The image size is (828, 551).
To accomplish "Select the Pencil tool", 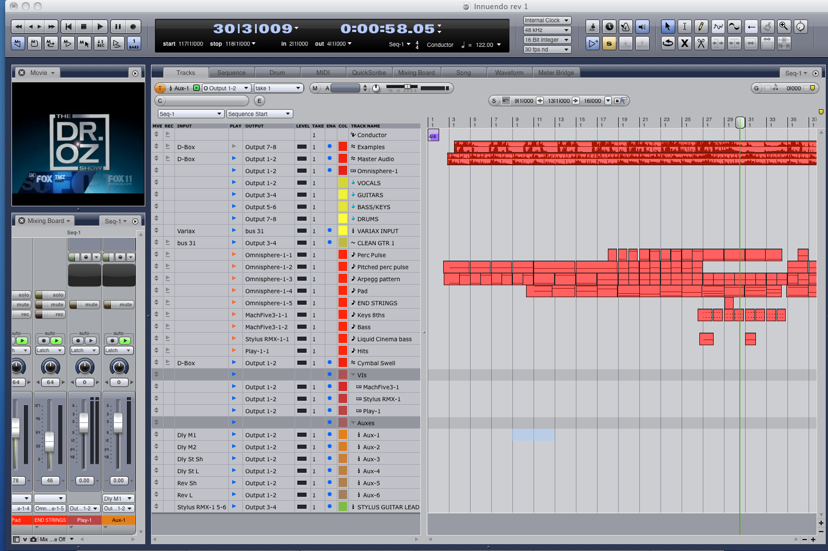I will point(701,26).
